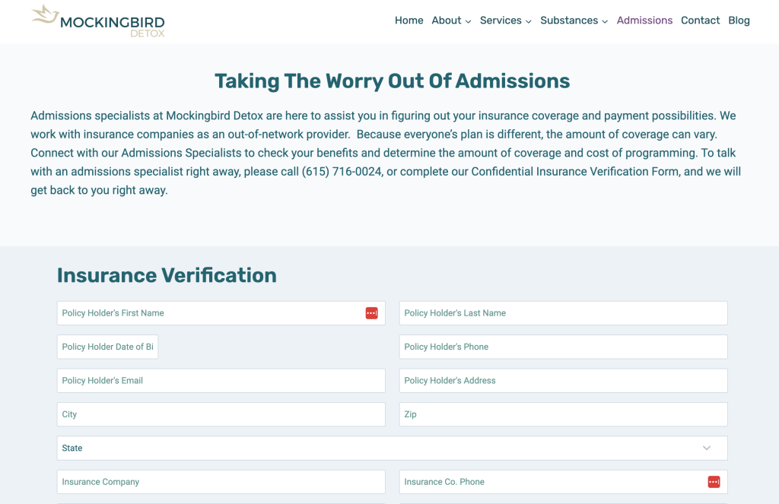The height and width of the screenshot is (504, 779).
Task: Open the State selection dropdown
Action: click(392, 449)
